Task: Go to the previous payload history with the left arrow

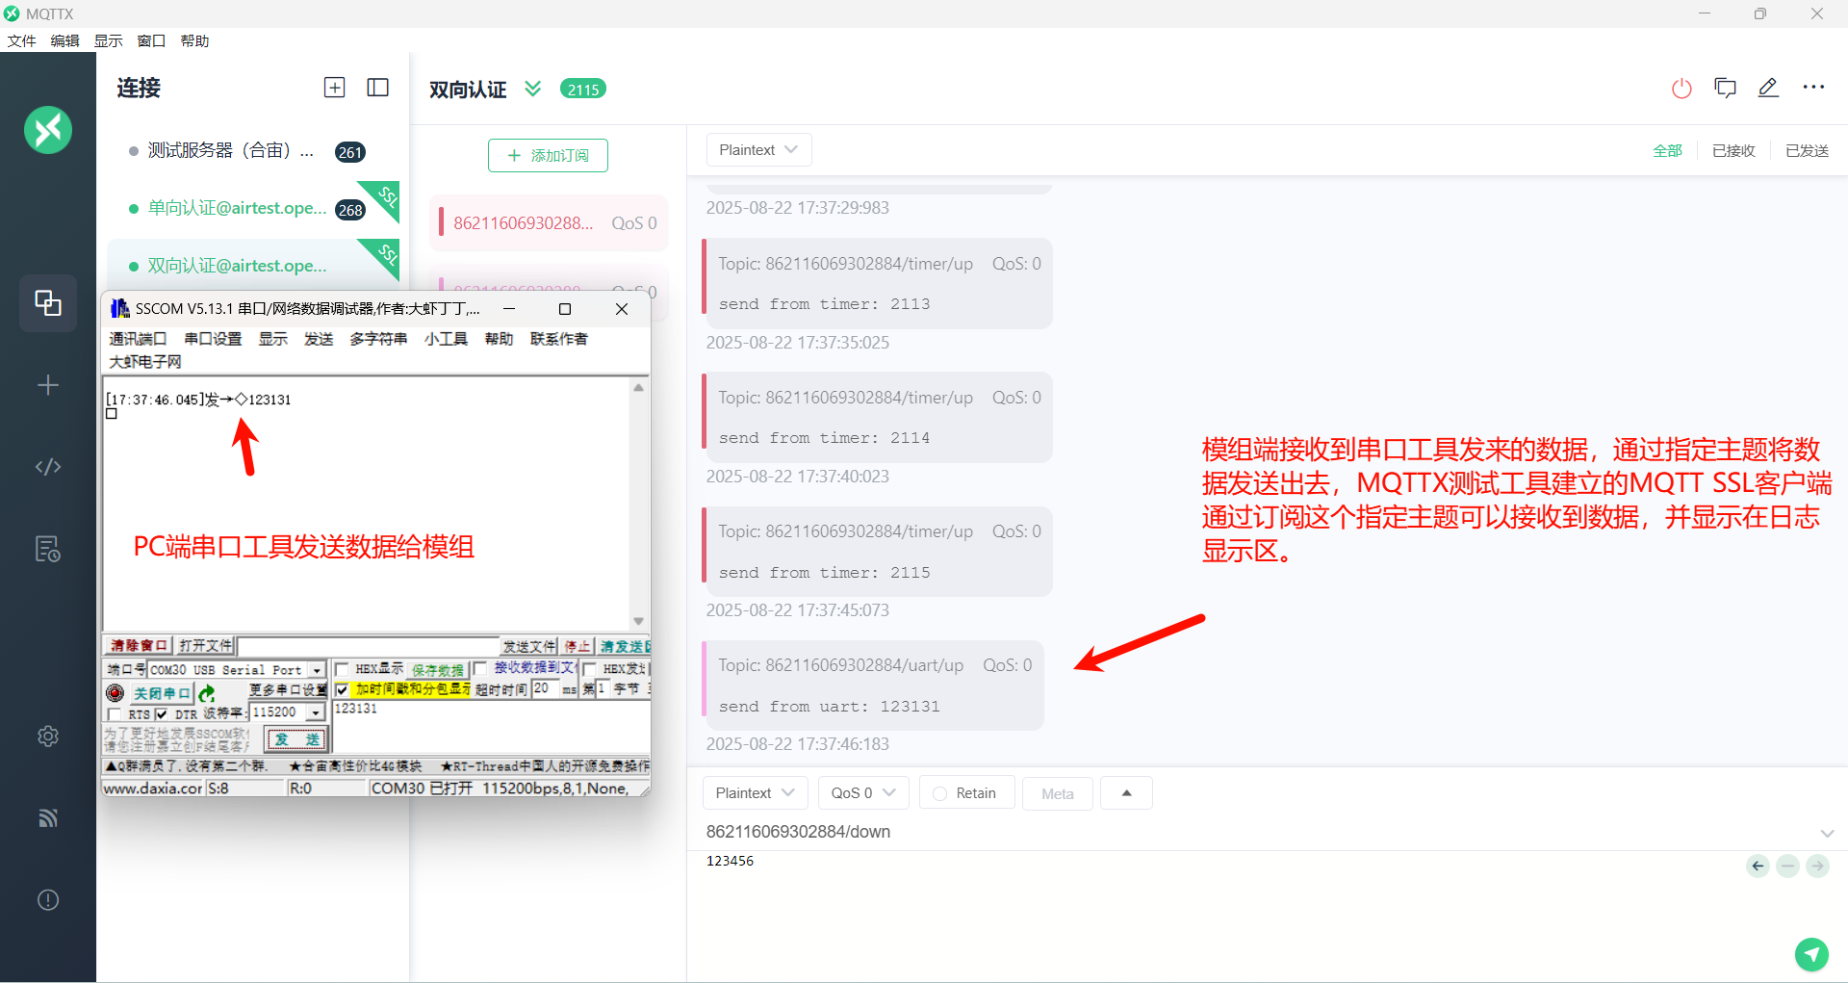Action: pyautogui.click(x=1758, y=866)
